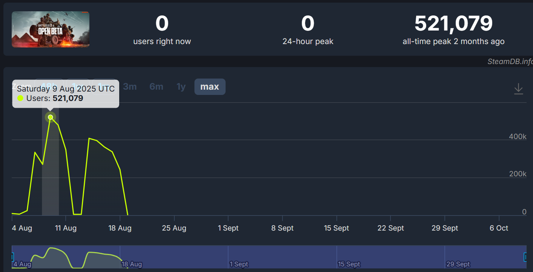Screen dimensions: 533x272
Task: Click the chart download export icon
Action: point(519,89)
